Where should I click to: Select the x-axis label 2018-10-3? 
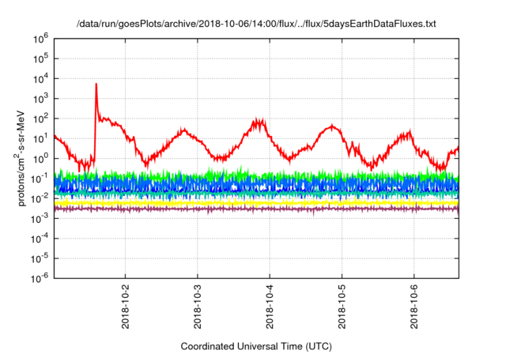pyautogui.click(x=198, y=307)
